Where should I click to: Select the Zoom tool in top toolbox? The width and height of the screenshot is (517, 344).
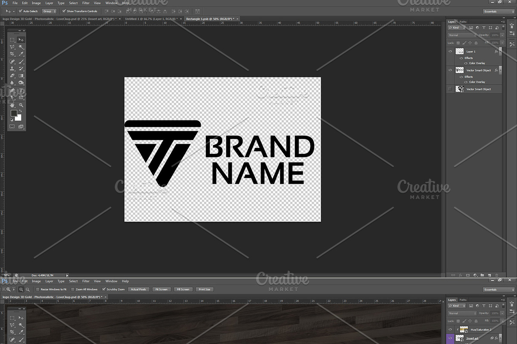[x=21, y=105]
